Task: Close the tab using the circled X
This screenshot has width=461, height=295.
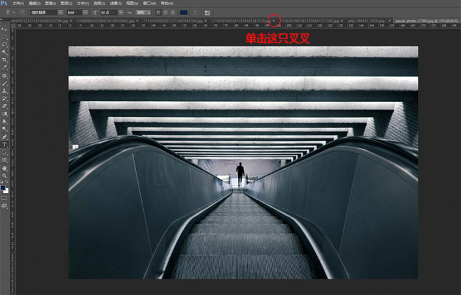Action: (x=274, y=21)
